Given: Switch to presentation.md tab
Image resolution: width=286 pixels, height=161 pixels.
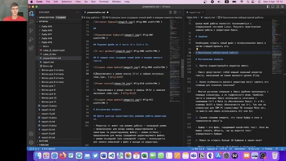Looking at the screenshot, I should pyautogui.click(x=96, y=12).
